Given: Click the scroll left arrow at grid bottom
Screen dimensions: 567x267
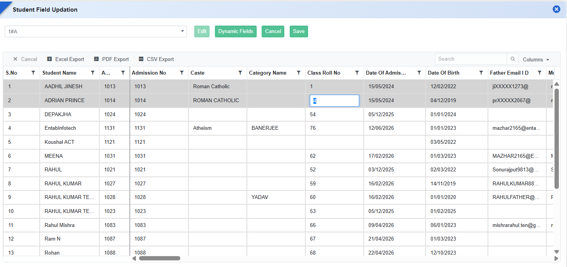Looking at the screenshot, I should tap(134, 258).
